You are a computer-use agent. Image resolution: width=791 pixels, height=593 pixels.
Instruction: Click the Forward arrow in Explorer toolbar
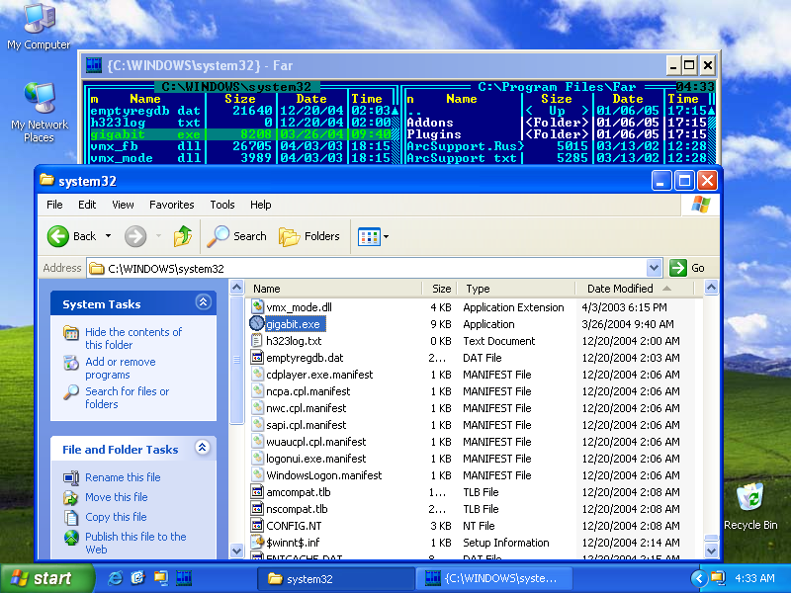pyautogui.click(x=135, y=236)
